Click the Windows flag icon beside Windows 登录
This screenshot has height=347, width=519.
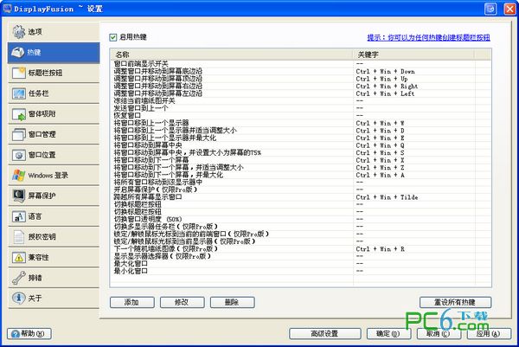(x=19, y=175)
